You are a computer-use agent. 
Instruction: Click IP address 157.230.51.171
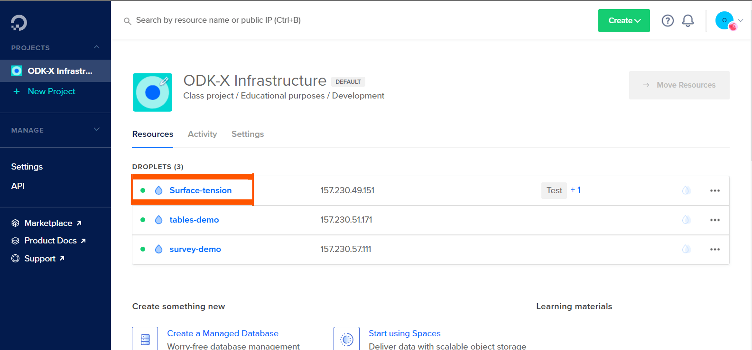click(x=346, y=220)
